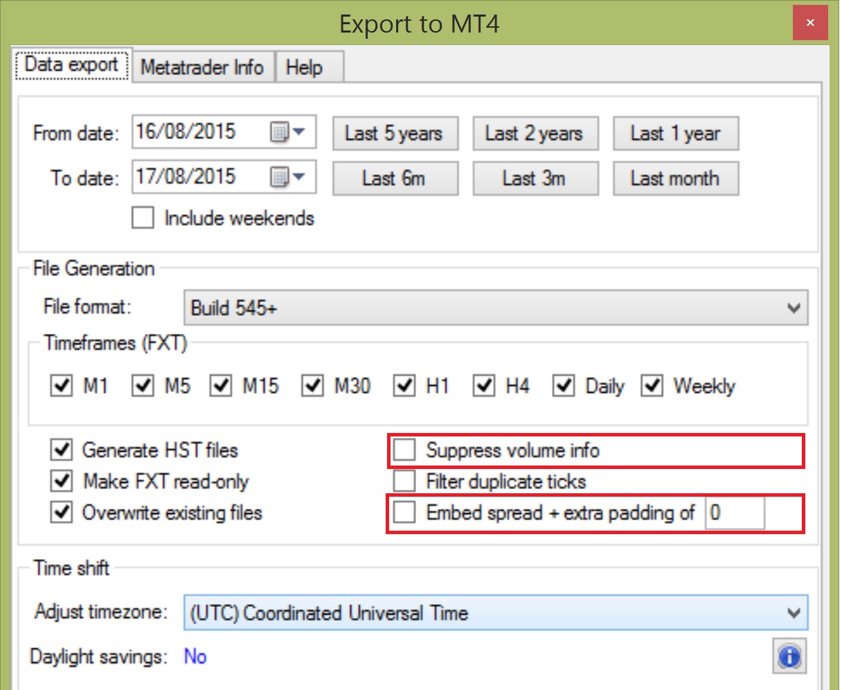The width and height of the screenshot is (842, 690).
Task: Choose the Last 3m date range
Action: 535,178
